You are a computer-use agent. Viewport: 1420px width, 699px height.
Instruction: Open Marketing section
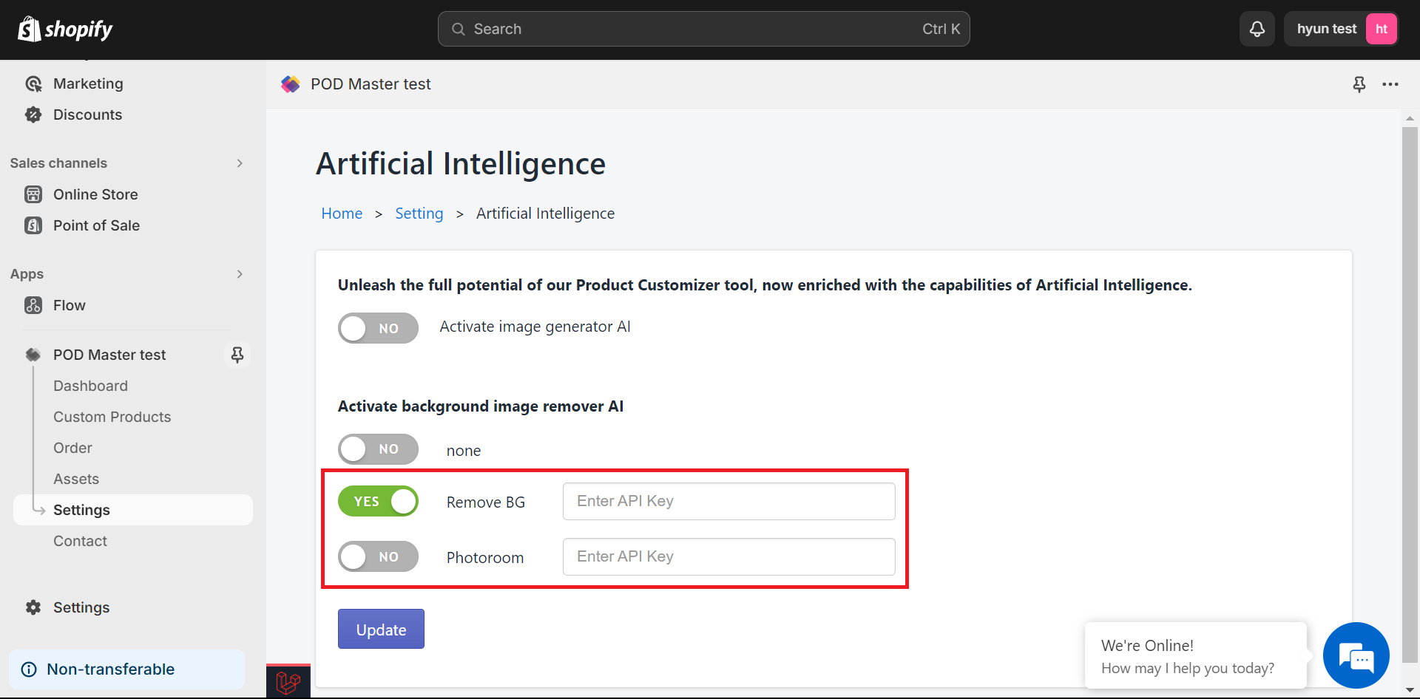88,83
